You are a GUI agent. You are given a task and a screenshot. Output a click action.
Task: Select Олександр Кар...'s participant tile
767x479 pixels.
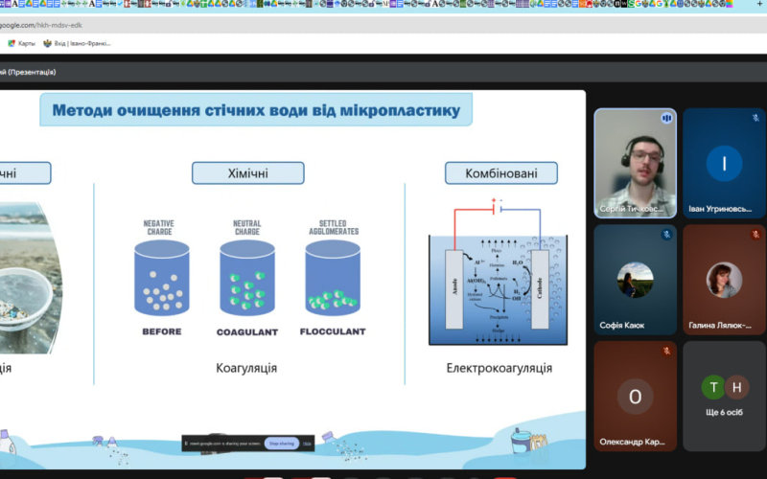634,395
